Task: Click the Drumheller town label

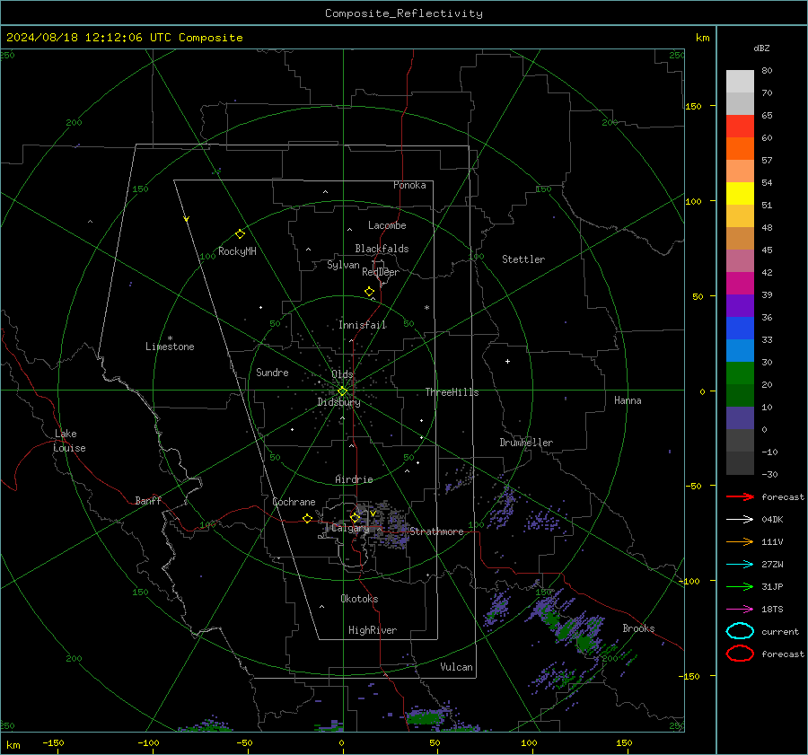Action: (x=526, y=443)
